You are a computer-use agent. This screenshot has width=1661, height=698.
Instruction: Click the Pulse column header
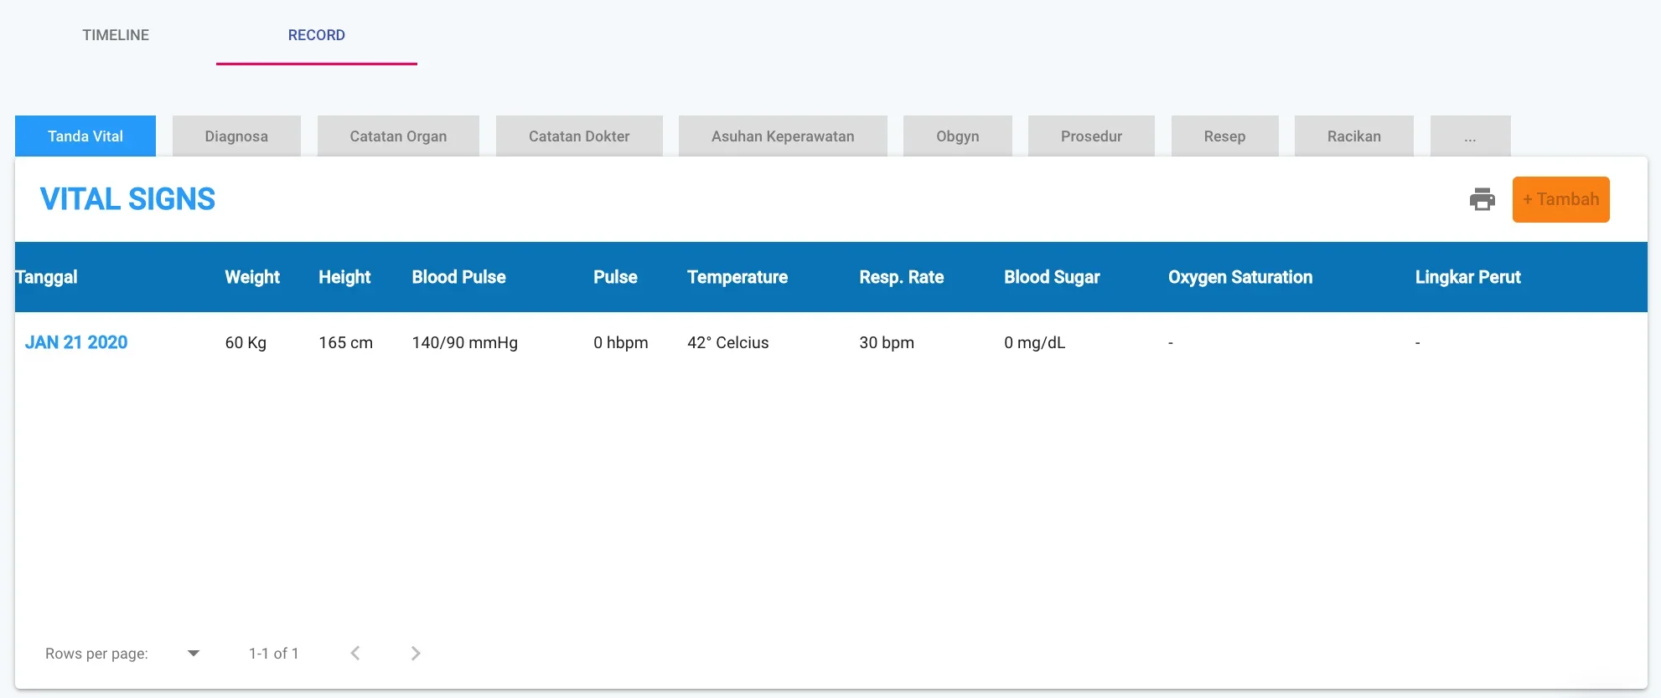615,277
